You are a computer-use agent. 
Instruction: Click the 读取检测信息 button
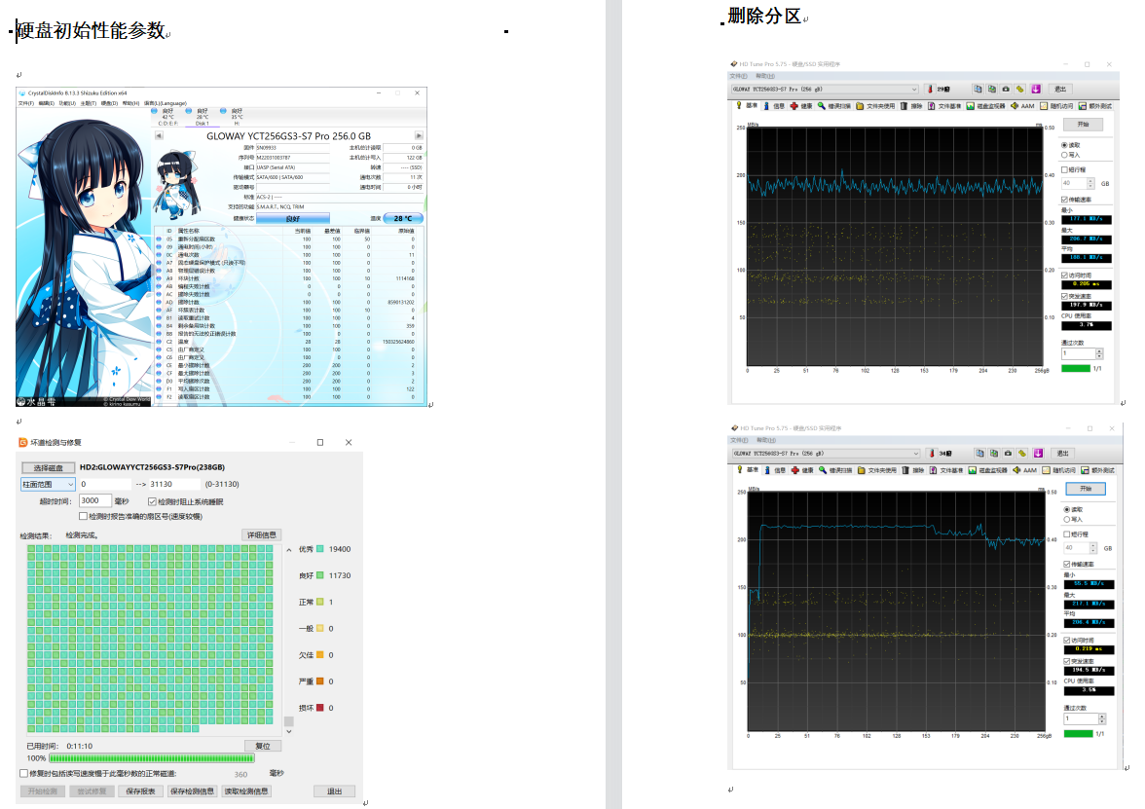[246, 791]
